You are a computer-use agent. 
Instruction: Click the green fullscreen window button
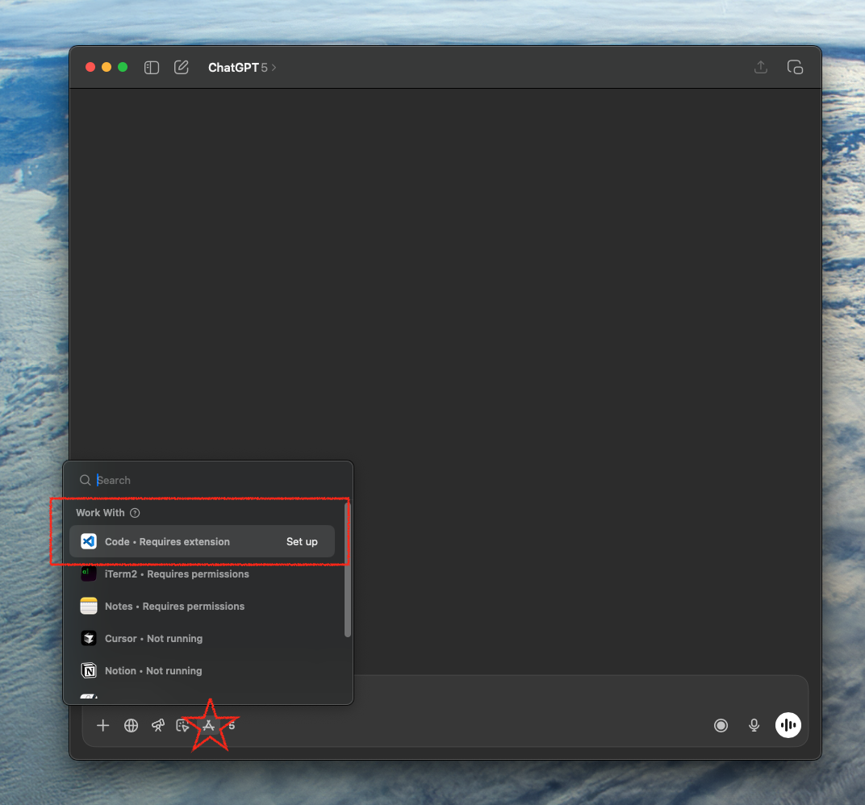click(x=123, y=67)
